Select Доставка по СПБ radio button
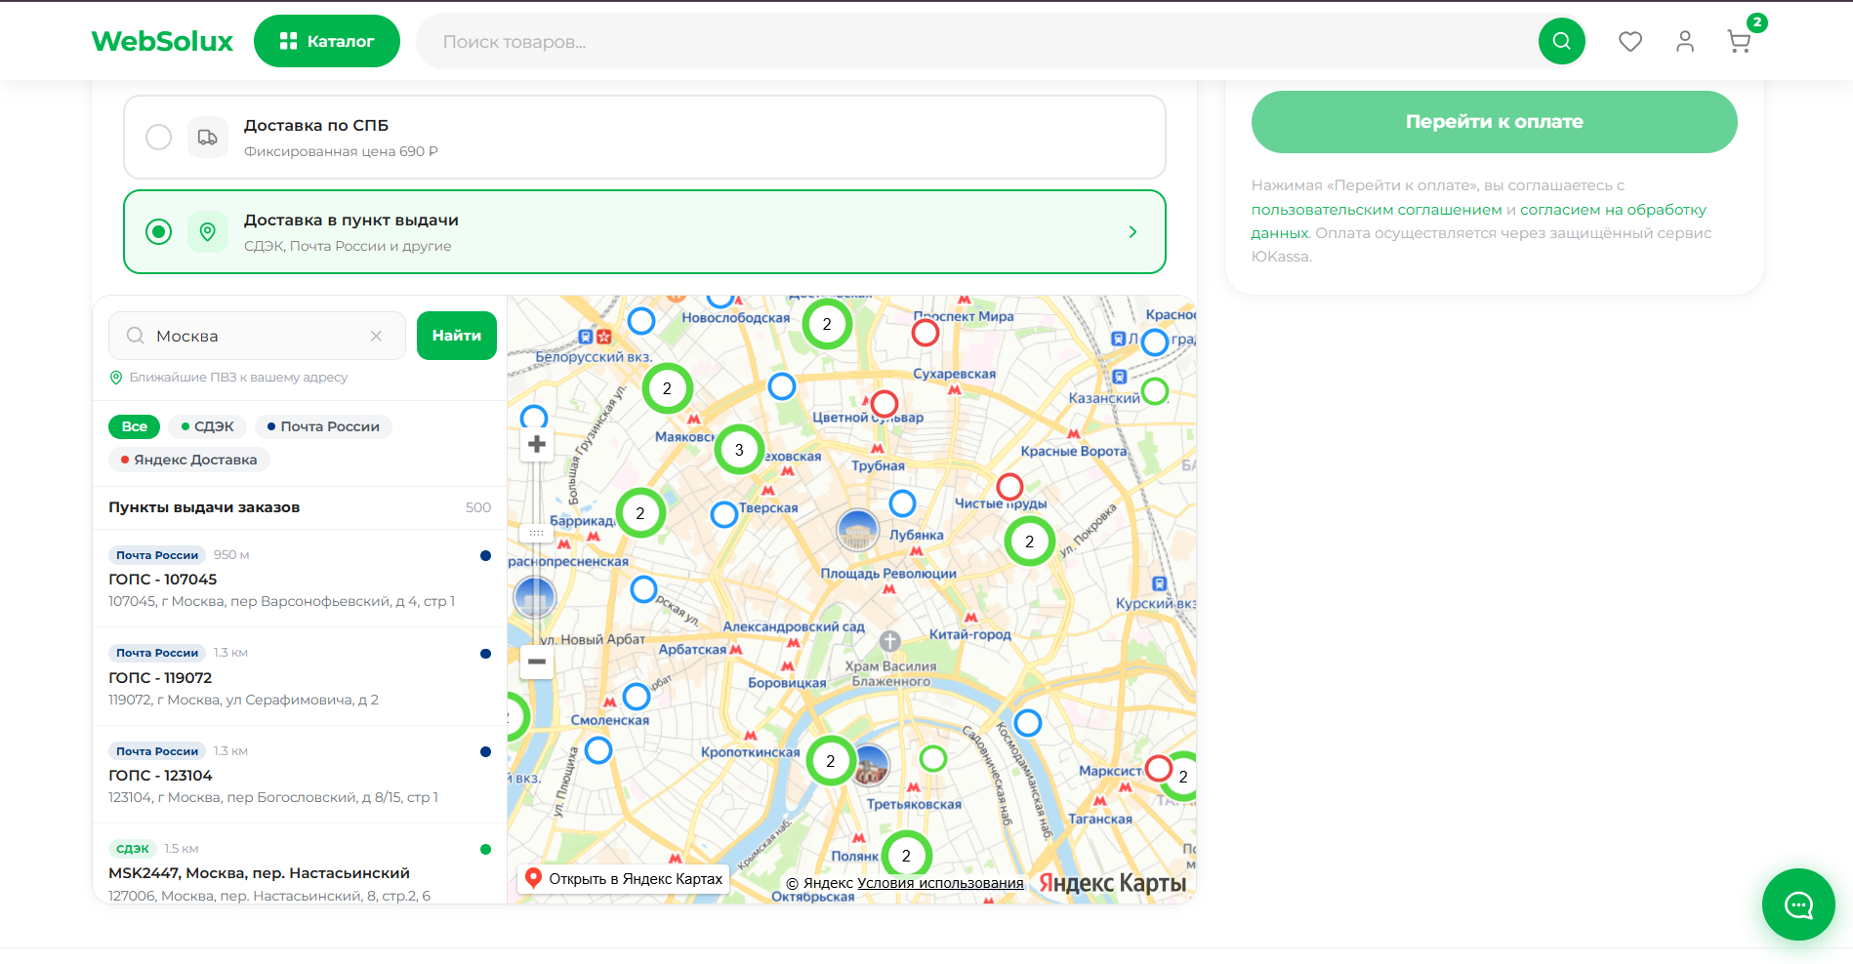This screenshot has height=964, width=1853. (158, 137)
